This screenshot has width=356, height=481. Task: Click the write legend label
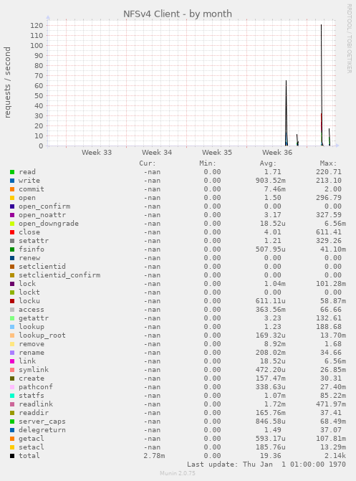click(x=29, y=181)
